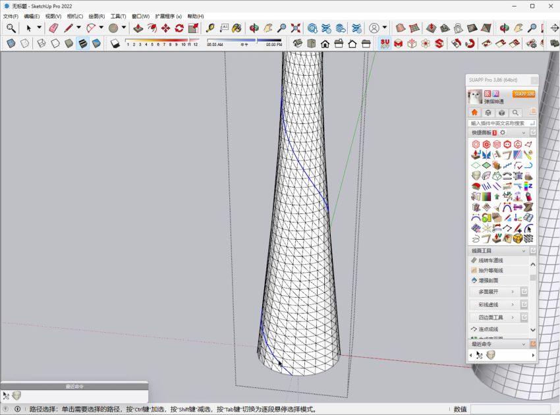This screenshot has height=415, width=560.
Task: Enable Hidden Line face style
Action: (55, 43)
